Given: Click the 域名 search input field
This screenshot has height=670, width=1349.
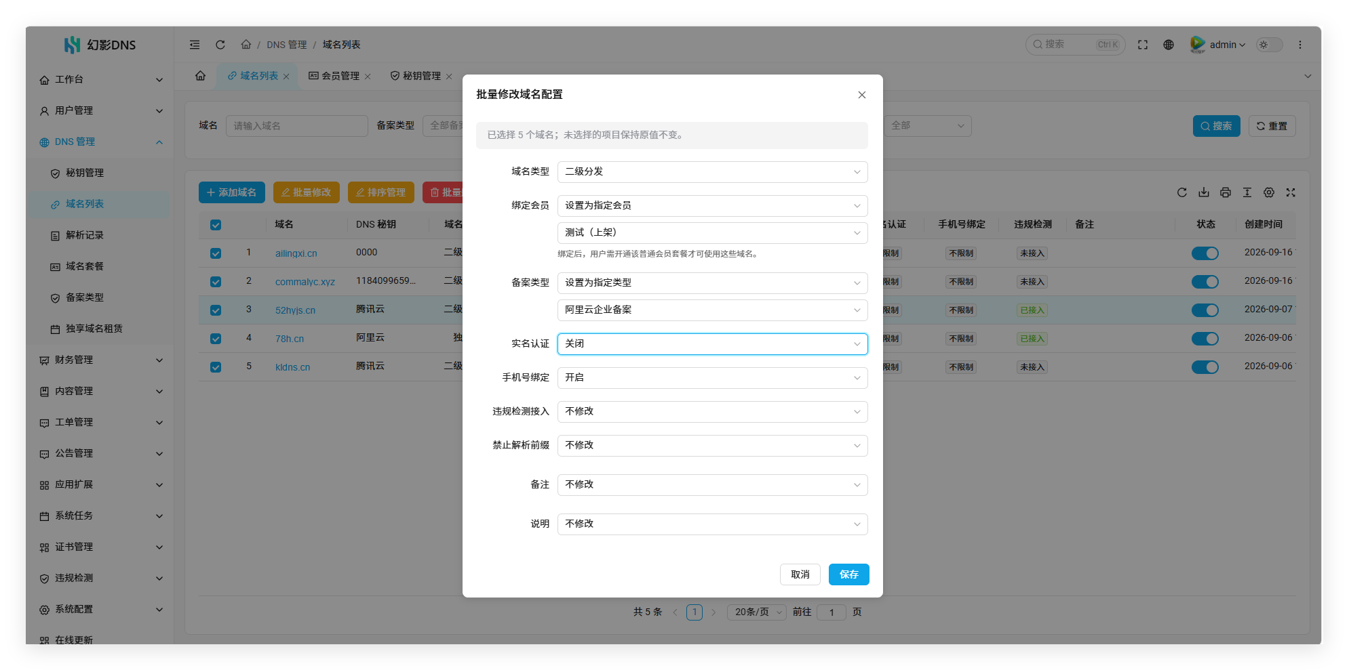Looking at the screenshot, I should pyautogui.click(x=297, y=126).
